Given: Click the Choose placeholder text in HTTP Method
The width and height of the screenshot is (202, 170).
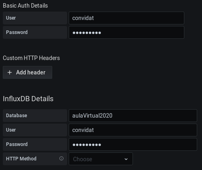Looking at the screenshot, I should tap(83, 159).
